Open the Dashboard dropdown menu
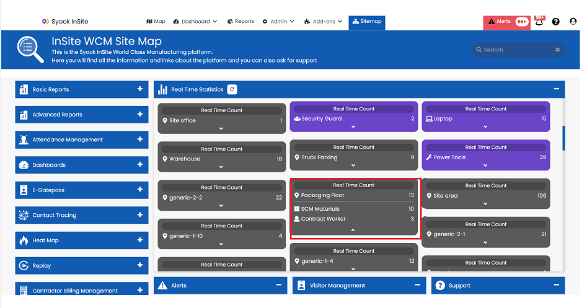Viewport: 587px width, 308px height. [x=195, y=21]
